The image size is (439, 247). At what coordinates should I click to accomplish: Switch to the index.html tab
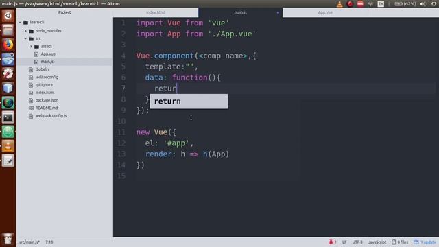click(x=156, y=12)
